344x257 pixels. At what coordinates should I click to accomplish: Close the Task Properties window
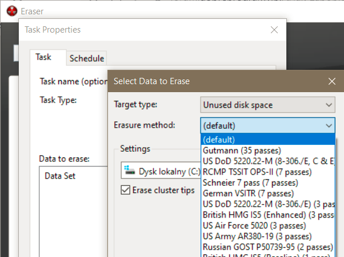(274, 30)
